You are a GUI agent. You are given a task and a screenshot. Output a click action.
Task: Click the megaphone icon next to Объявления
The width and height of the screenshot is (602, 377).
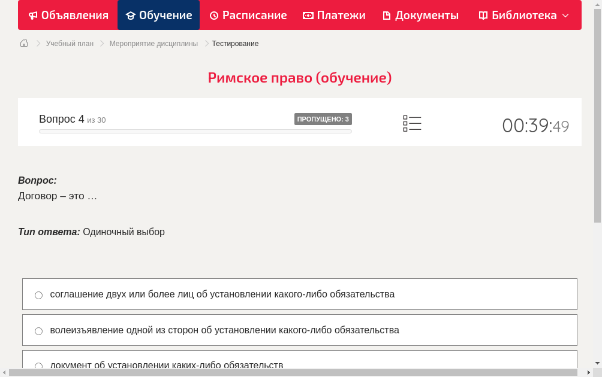[x=33, y=15]
